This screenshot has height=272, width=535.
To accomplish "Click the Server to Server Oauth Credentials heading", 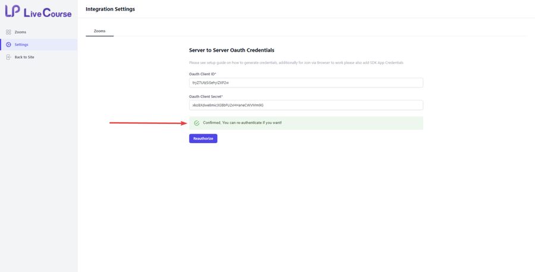I will pos(232,50).
